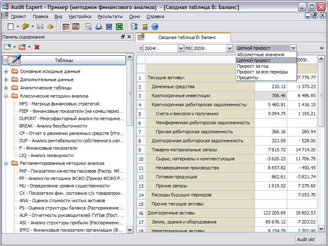Restore the inner document window button
Image resolution: width=328 pixels, height=246 pixels.
[x=315, y=16]
